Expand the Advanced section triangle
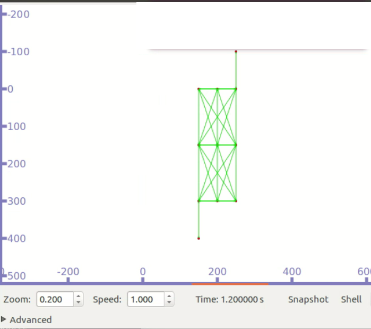The width and height of the screenshot is (371, 329). click(x=4, y=319)
